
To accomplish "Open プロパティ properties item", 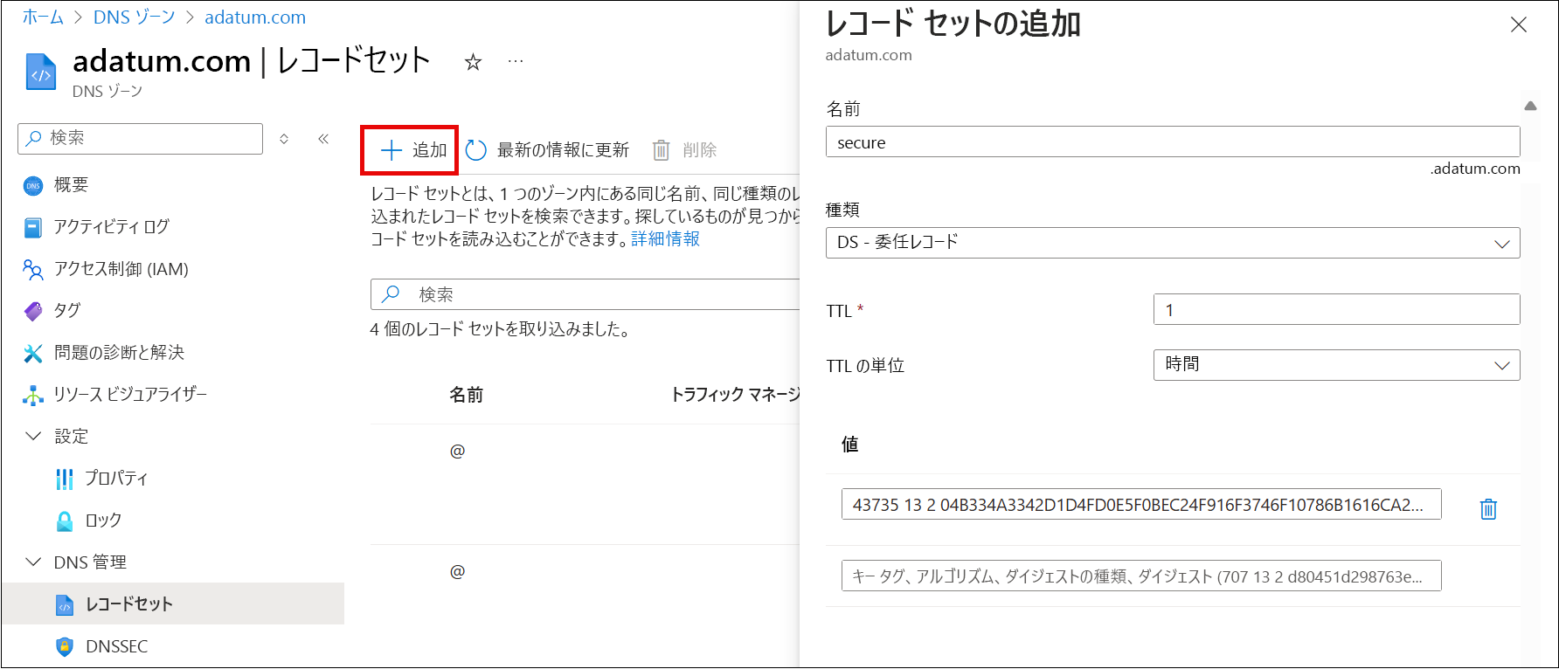I will coord(116,479).
